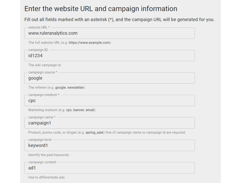Select the text www.ruleranalytics.com
The image size is (241, 183).
tap(53, 33)
